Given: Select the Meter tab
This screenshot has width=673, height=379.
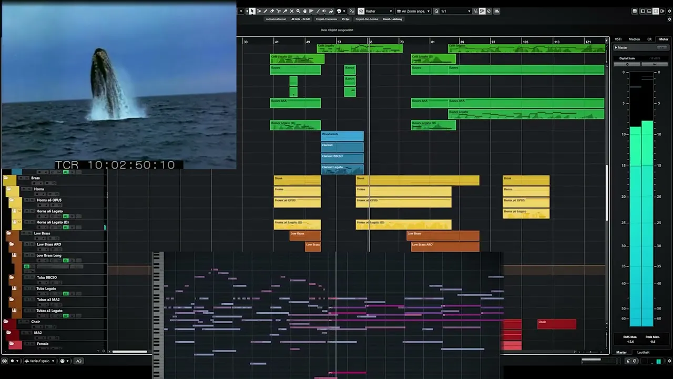Looking at the screenshot, I should [664, 39].
